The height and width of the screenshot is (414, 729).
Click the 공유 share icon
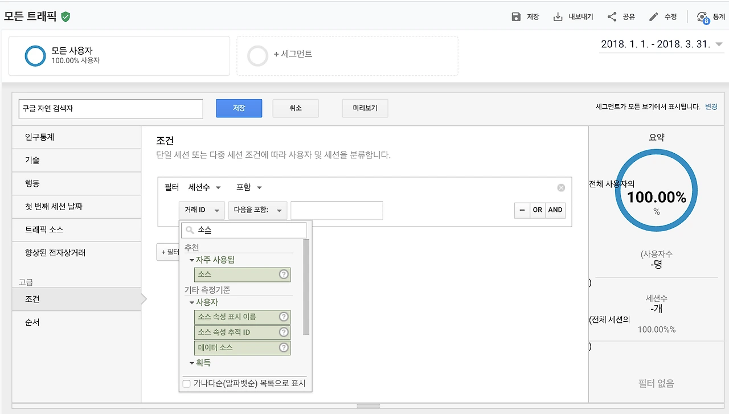pyautogui.click(x=612, y=17)
